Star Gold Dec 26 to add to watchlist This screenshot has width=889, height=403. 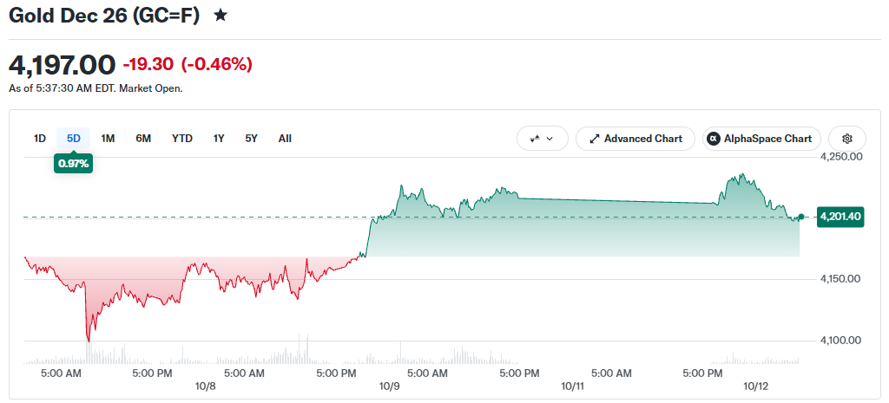pyautogui.click(x=221, y=16)
